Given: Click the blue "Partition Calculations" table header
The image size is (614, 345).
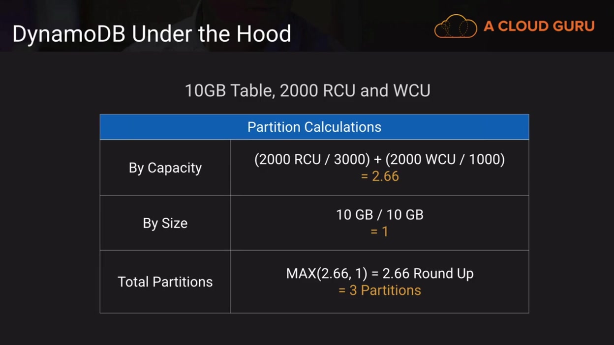Looking at the screenshot, I should tap(314, 127).
